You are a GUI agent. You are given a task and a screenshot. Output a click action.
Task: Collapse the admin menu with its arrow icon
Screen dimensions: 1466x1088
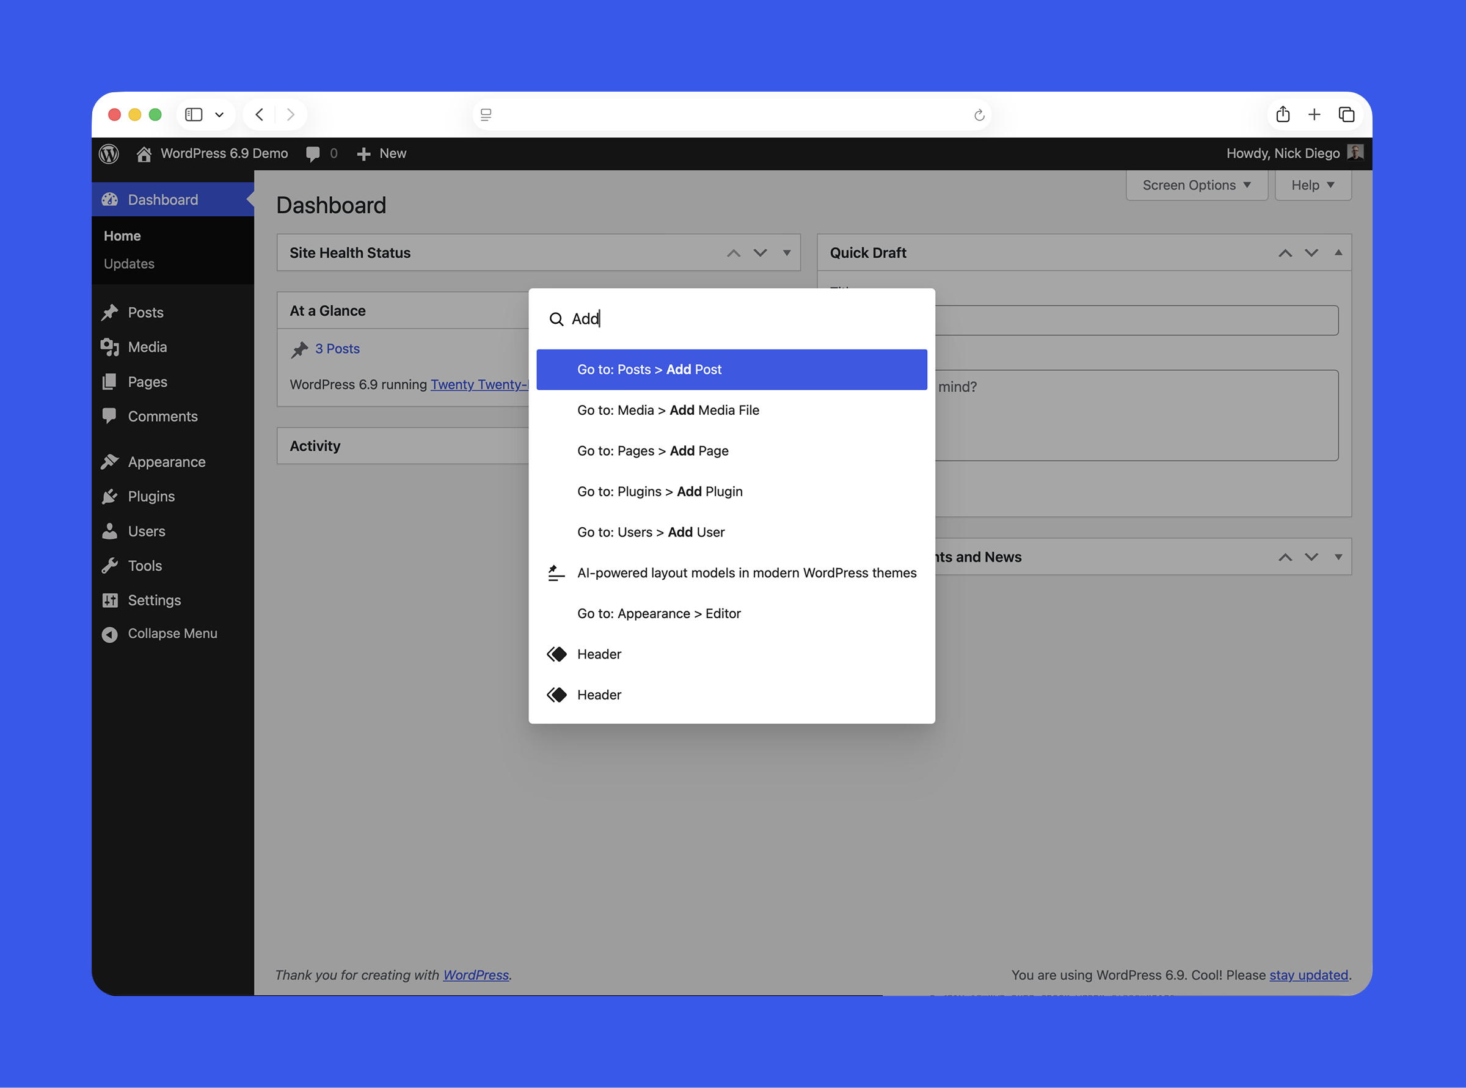coord(110,633)
